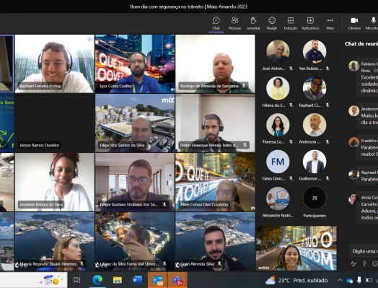Click mute indicator beside José Anton...

(291, 69)
